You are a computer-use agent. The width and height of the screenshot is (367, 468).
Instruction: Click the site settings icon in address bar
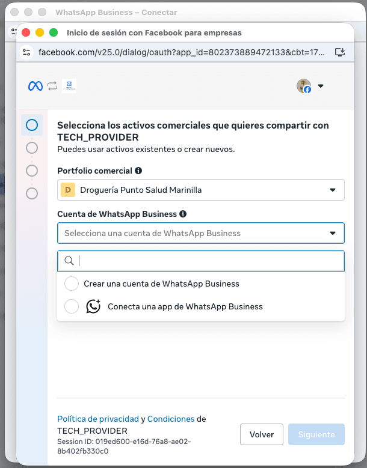26,52
